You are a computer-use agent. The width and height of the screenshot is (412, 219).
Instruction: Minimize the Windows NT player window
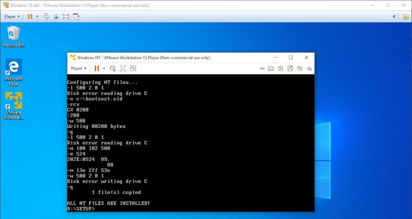[275, 57]
